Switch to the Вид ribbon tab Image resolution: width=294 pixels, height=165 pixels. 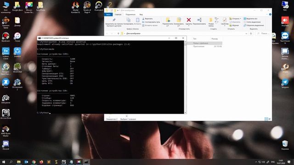(x=141, y=14)
